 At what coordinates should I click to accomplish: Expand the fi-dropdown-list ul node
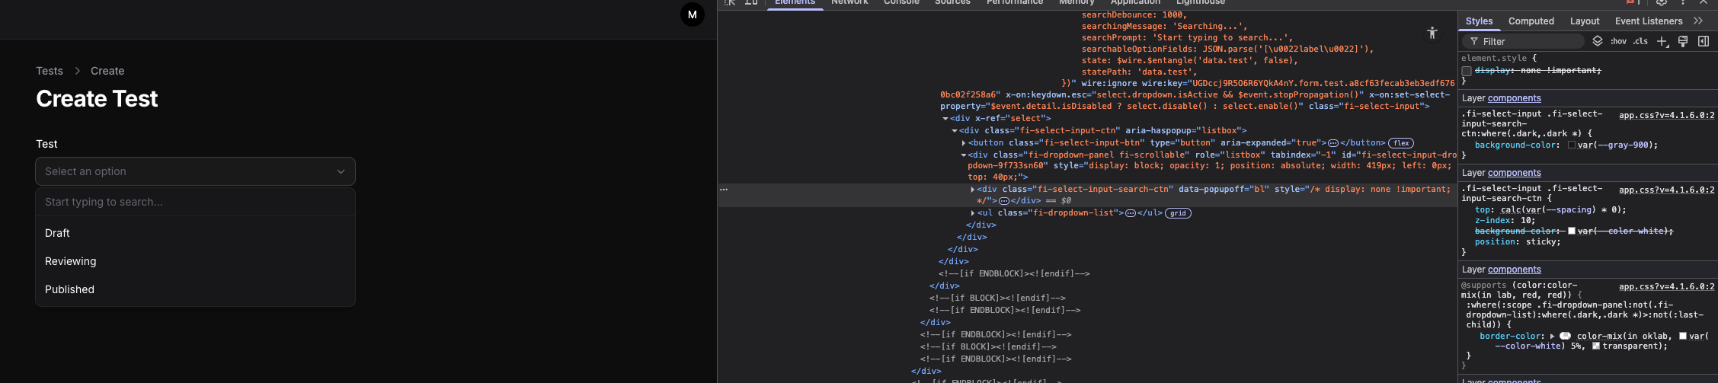(973, 213)
